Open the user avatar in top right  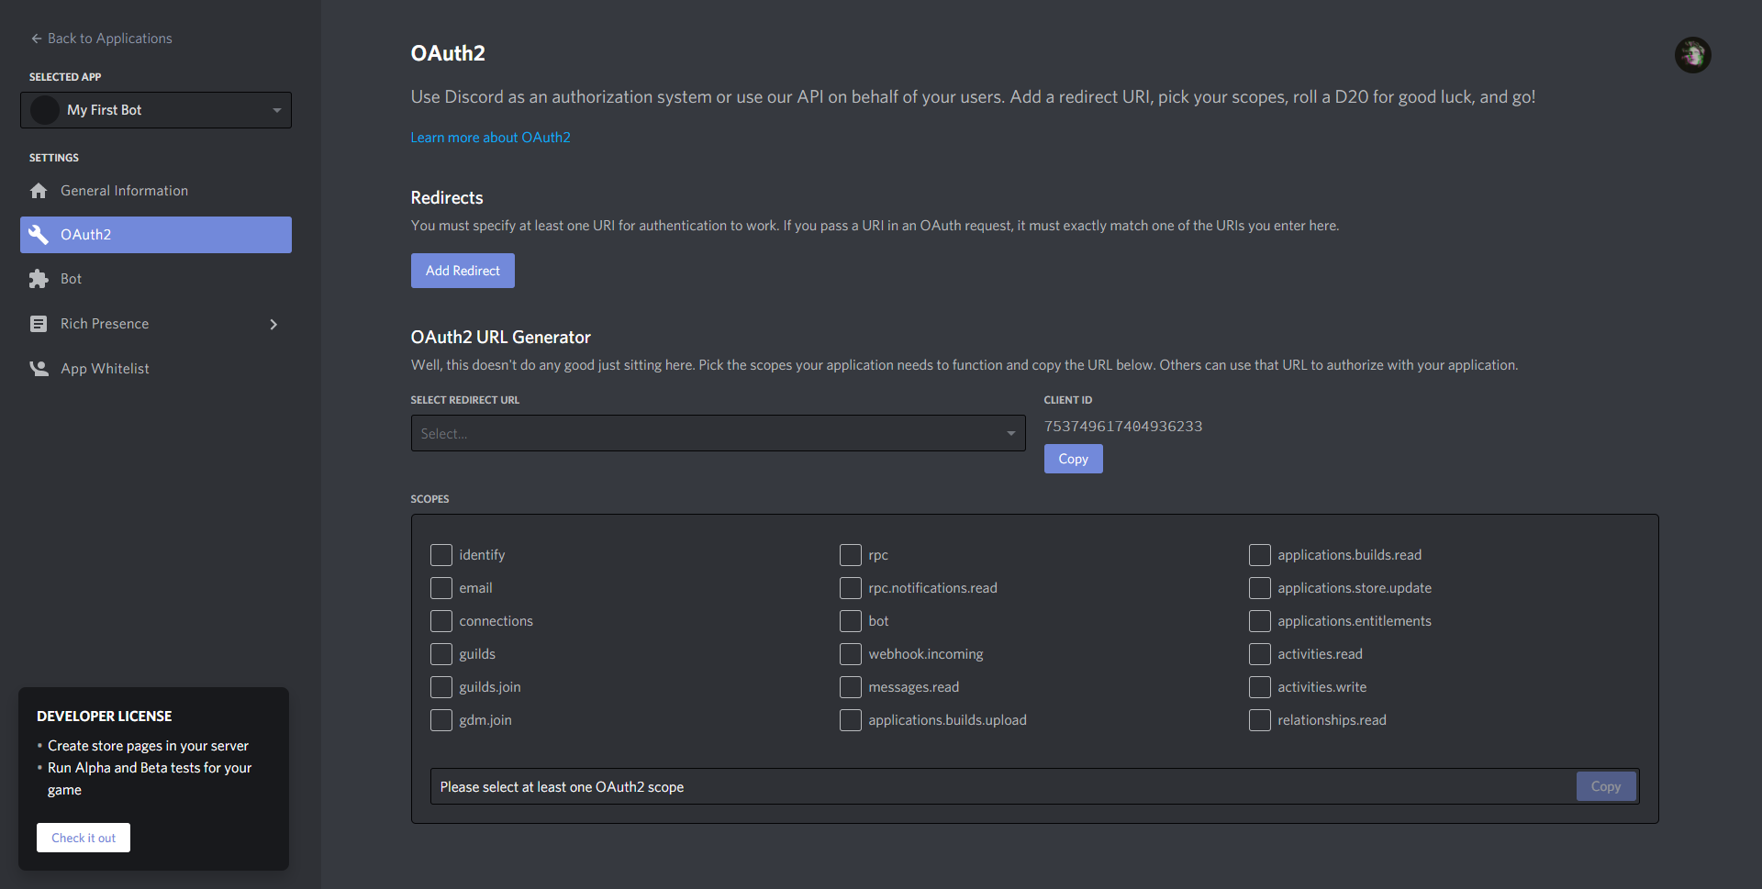[1692, 55]
